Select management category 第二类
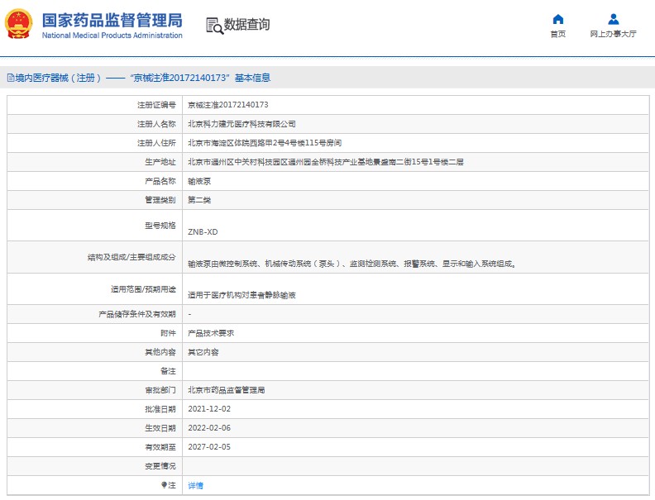The image size is (655, 500). pos(199,200)
